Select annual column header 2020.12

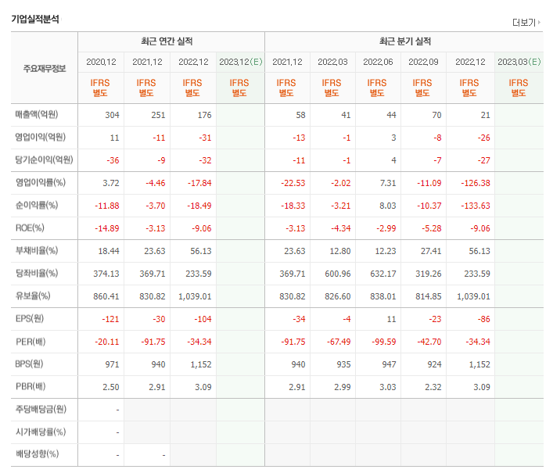[101, 62]
